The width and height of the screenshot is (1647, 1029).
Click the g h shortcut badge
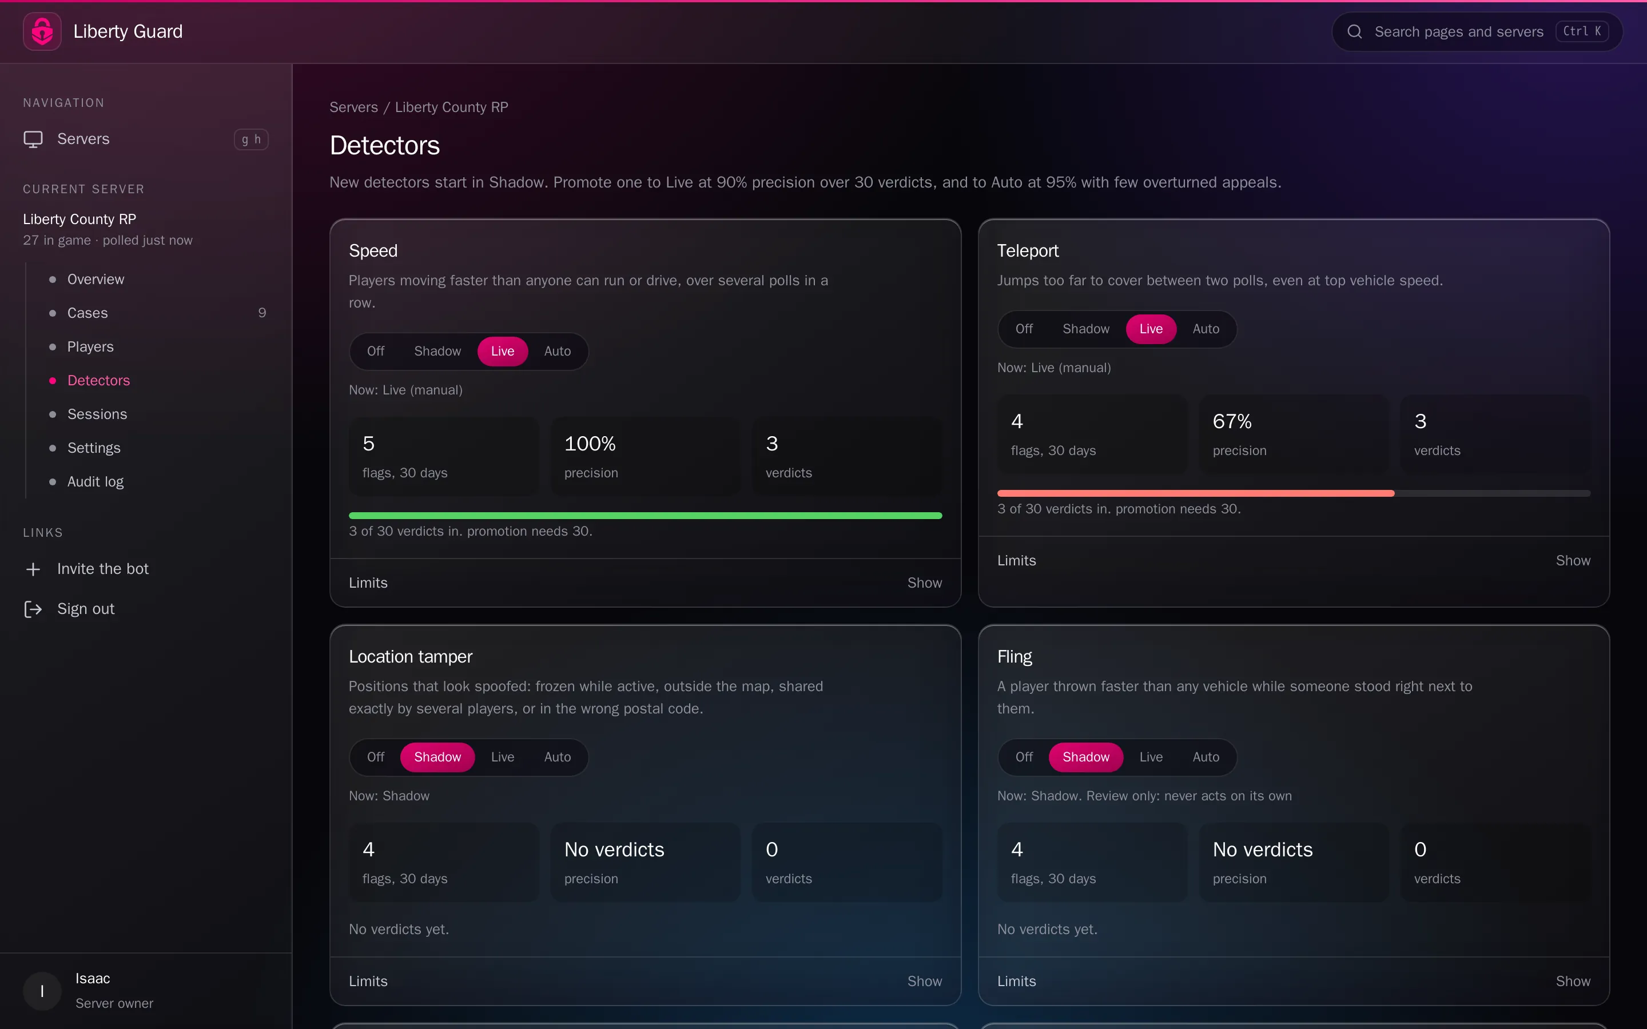[x=251, y=139]
